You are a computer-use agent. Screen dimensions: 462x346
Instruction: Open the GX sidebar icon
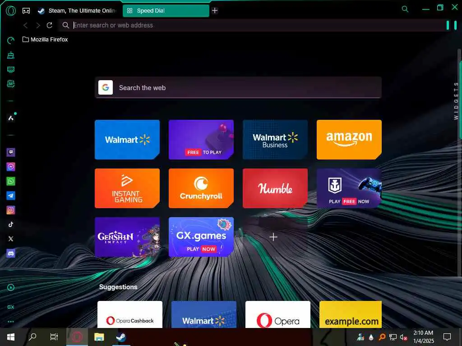pos(11,307)
